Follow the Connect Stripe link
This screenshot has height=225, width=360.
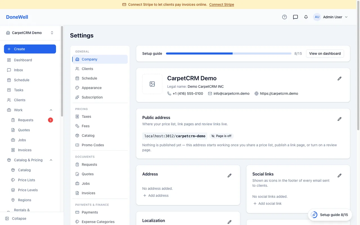coord(222,4)
